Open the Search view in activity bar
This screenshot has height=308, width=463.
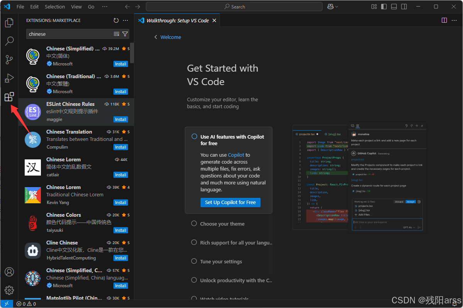pyautogui.click(x=9, y=41)
